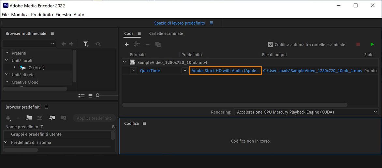Open the File menu
The height and width of the screenshot is (168, 382).
click(5, 15)
